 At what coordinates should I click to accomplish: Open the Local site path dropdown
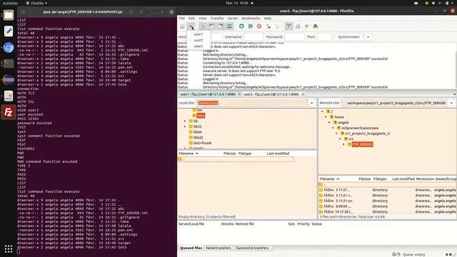click(x=311, y=103)
